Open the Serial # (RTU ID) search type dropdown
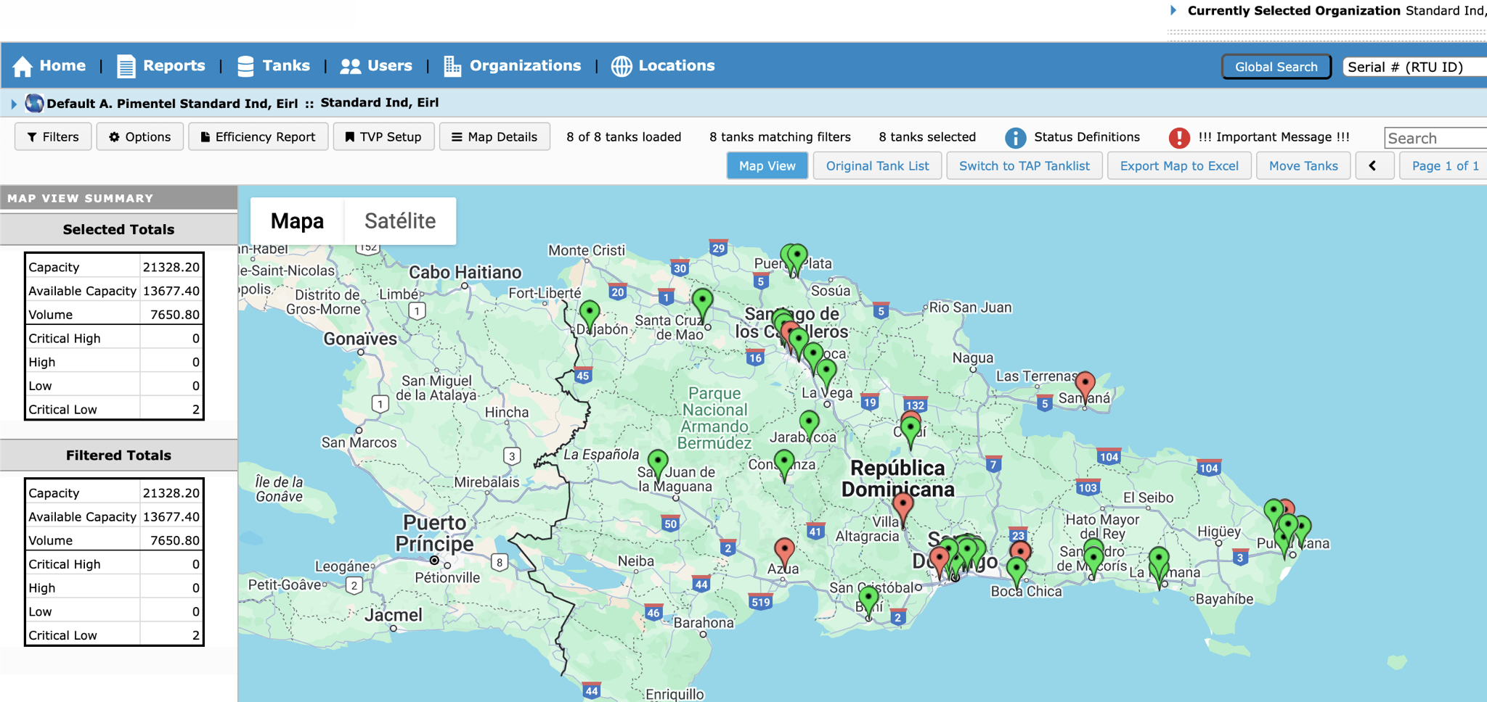Viewport: 1487px width, 702px height. pyautogui.click(x=1413, y=67)
